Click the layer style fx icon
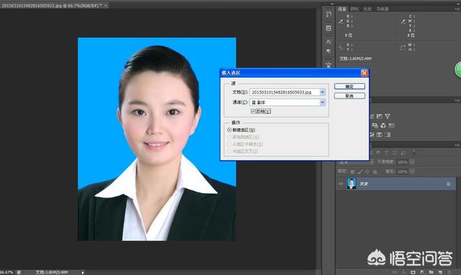Image resolution: width=461 pixels, height=275 pixels. tap(404, 272)
